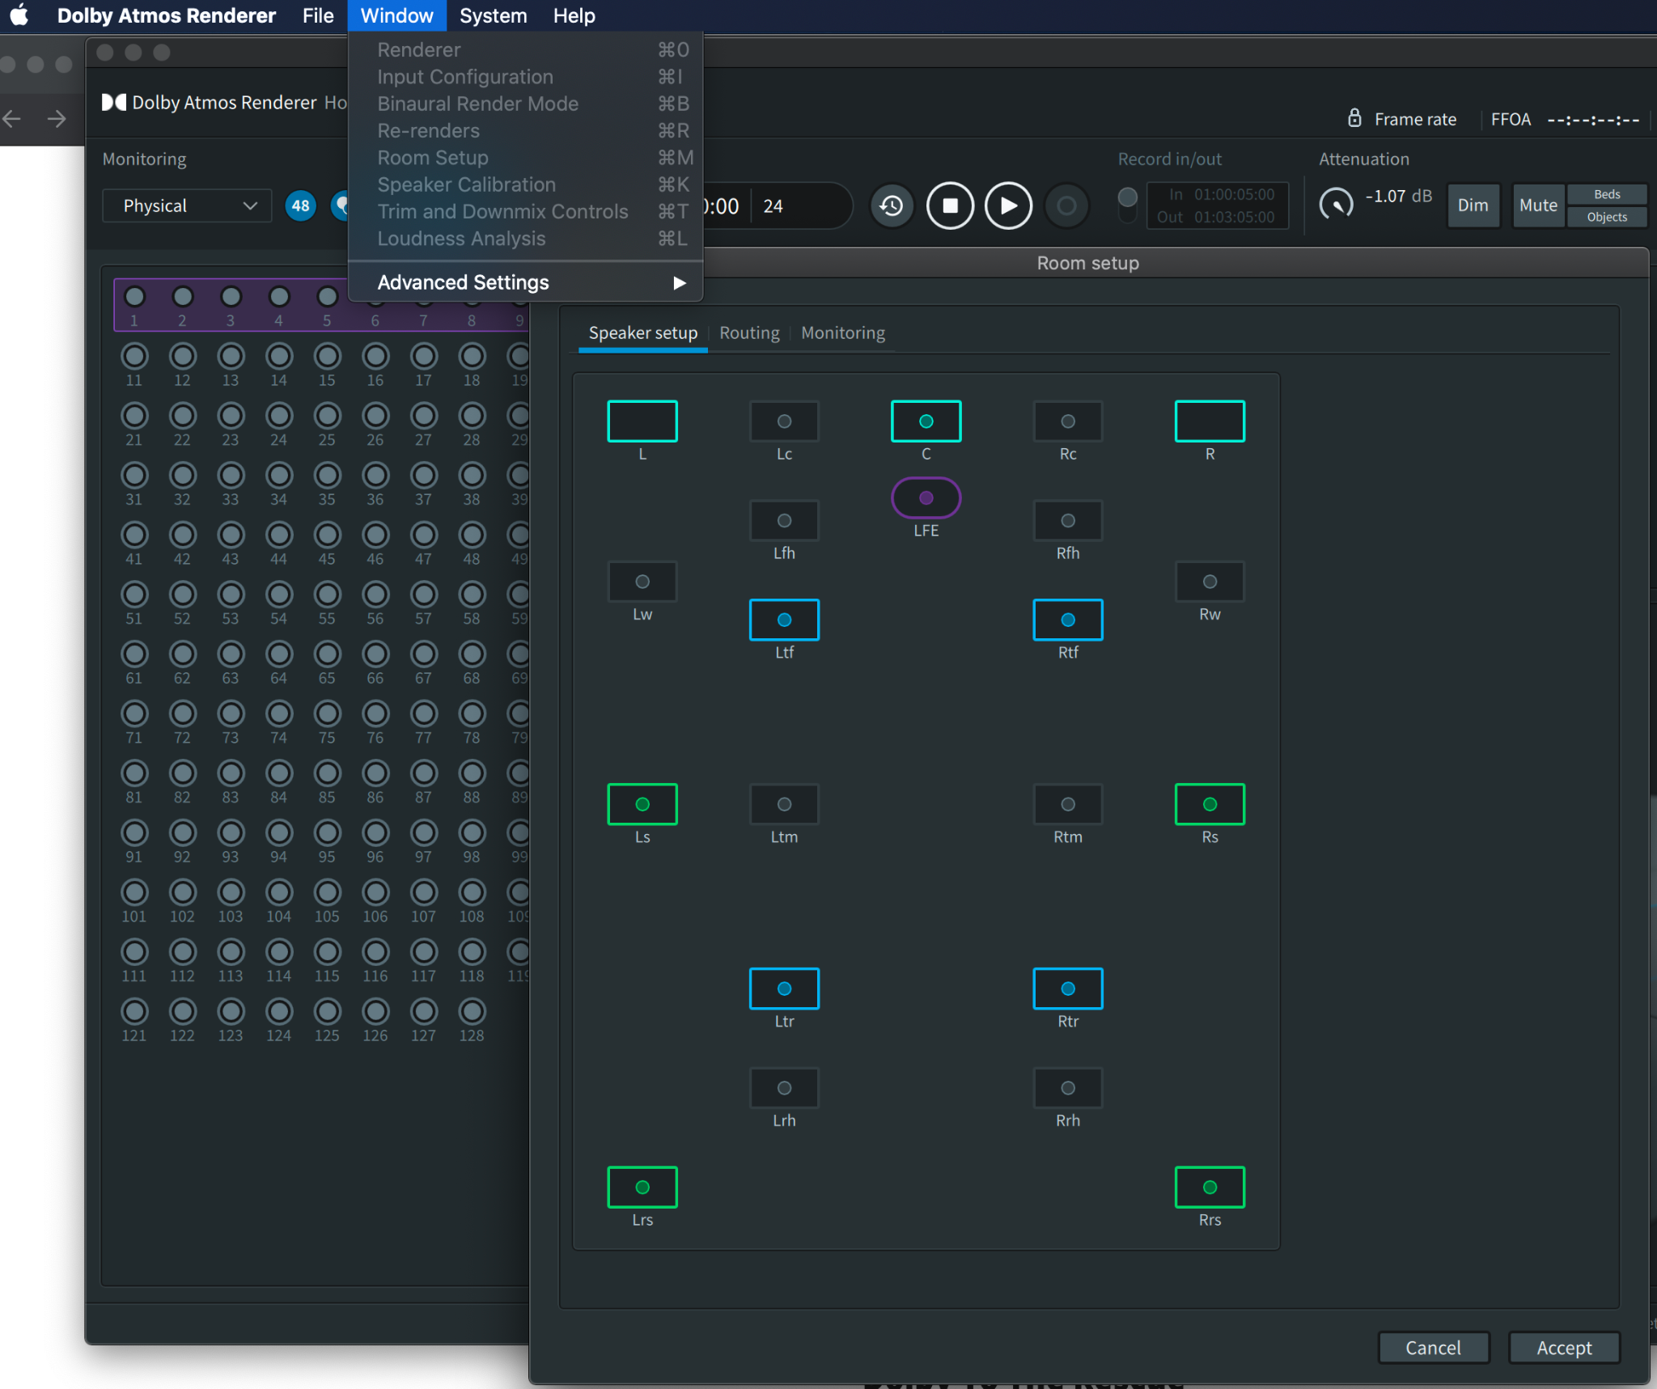Click the forward navigation arrow
Viewport: 1657px width, 1389px height.
pos(57,120)
